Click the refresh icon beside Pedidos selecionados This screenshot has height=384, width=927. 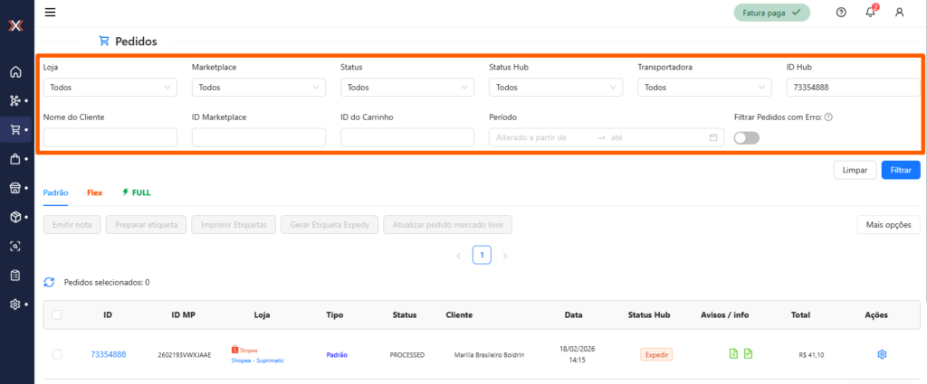(50, 282)
